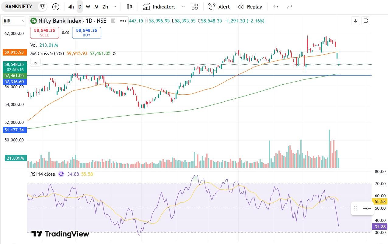Open the INR currency dropdown
This screenshot has width=388, height=244.
(x=14, y=21)
